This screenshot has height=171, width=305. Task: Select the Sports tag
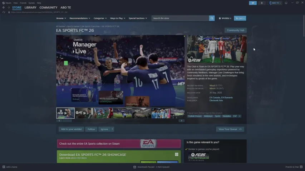[217, 116]
